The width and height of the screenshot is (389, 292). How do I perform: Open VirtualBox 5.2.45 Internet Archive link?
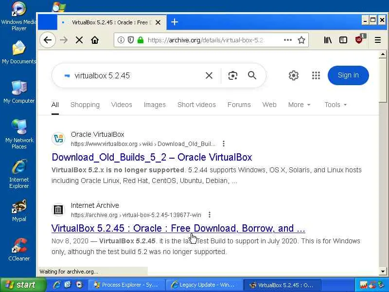point(178,228)
